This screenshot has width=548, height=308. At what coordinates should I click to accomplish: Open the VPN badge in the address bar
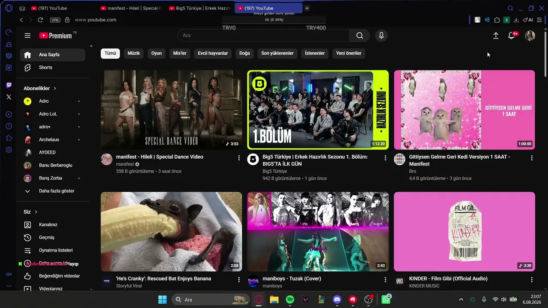coord(55,20)
